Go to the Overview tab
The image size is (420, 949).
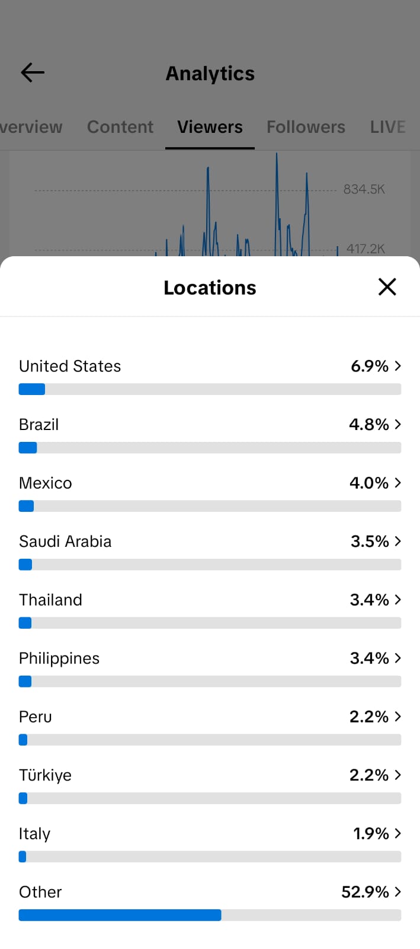31,127
